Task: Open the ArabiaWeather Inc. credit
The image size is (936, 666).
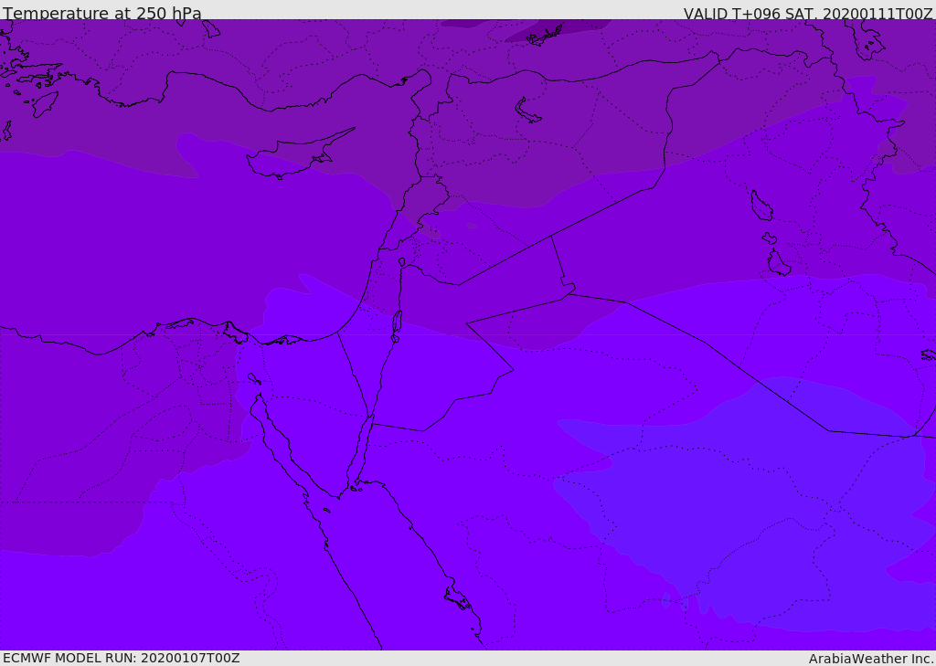Action: click(x=870, y=659)
